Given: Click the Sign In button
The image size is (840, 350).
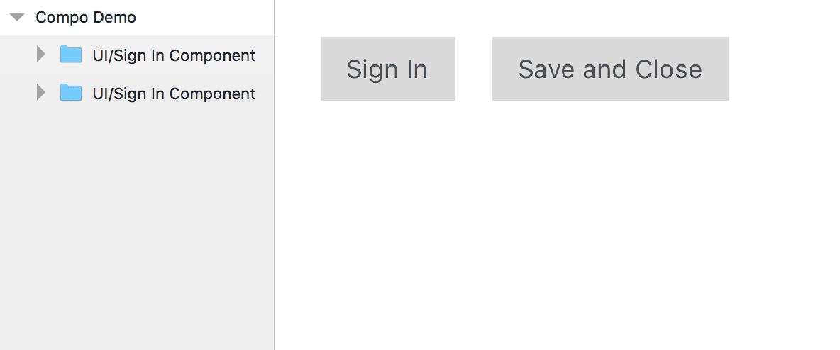Looking at the screenshot, I should point(388,69).
